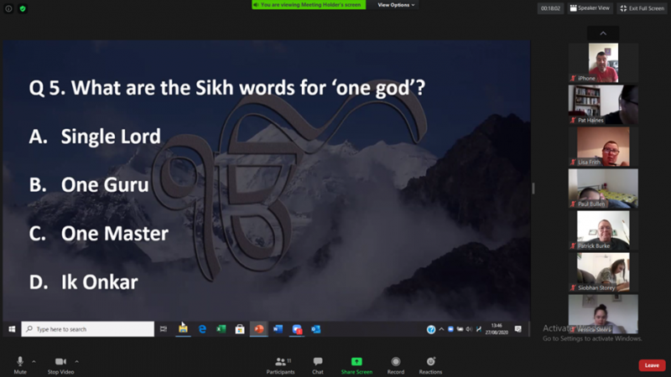Expand audio options arrow beside Mute

(x=34, y=361)
